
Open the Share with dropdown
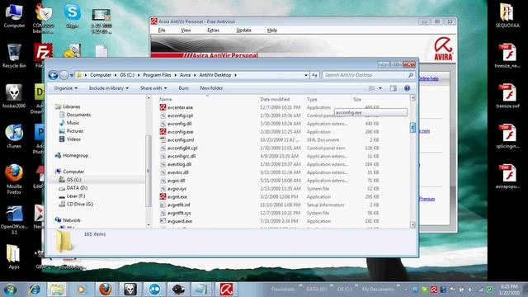(153, 88)
